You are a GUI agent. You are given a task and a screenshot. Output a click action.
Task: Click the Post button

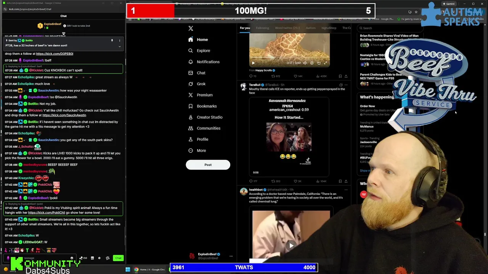coord(208,165)
